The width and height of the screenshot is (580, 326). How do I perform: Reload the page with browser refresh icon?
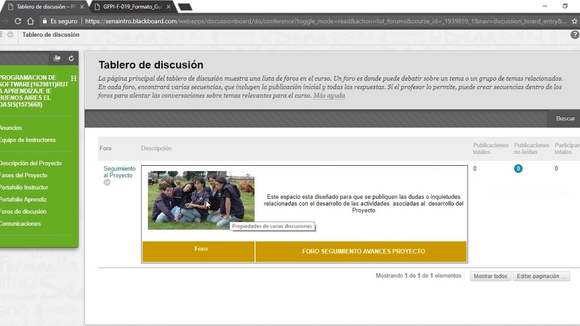pos(18,21)
